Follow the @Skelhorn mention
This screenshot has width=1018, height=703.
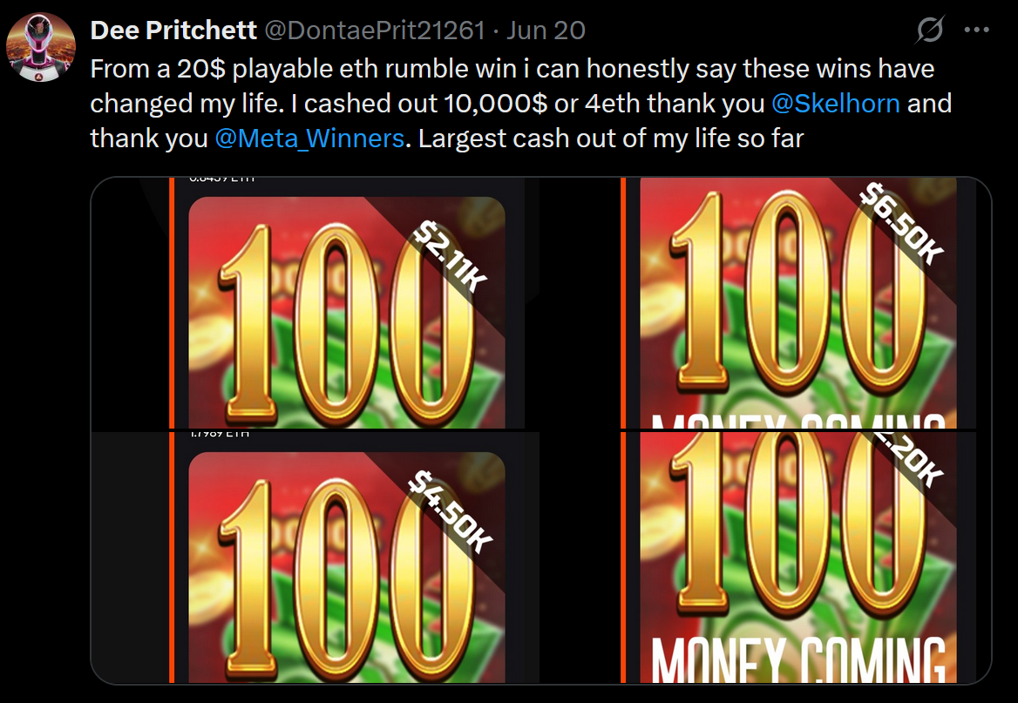click(836, 103)
